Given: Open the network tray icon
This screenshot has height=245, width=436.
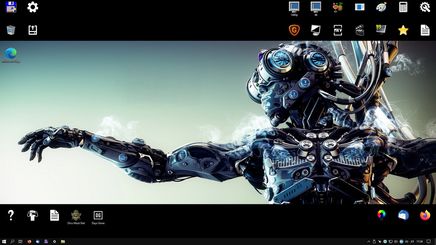Looking at the screenshot, I should 390,242.
